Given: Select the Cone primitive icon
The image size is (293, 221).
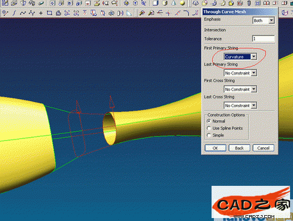Looking at the screenshot, I should coord(173,3).
